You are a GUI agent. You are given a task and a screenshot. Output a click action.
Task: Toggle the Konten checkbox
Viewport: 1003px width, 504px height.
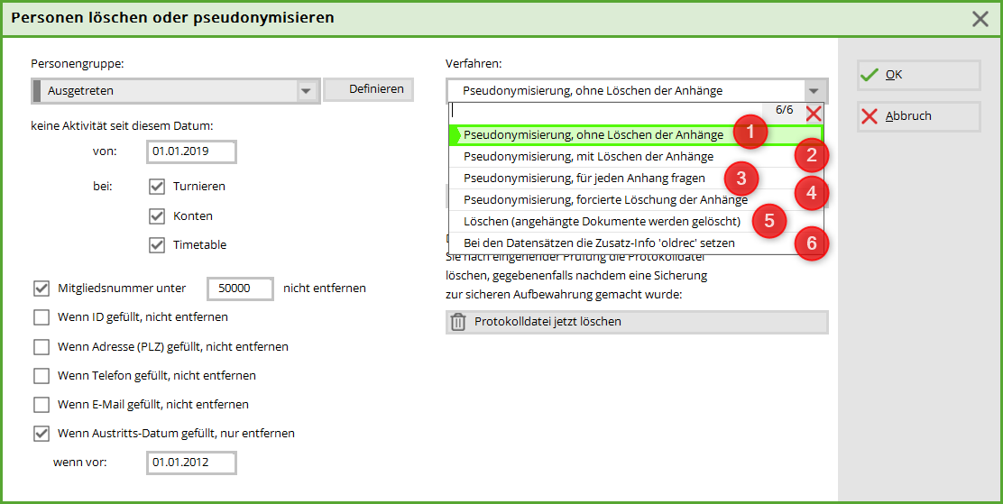(x=157, y=216)
